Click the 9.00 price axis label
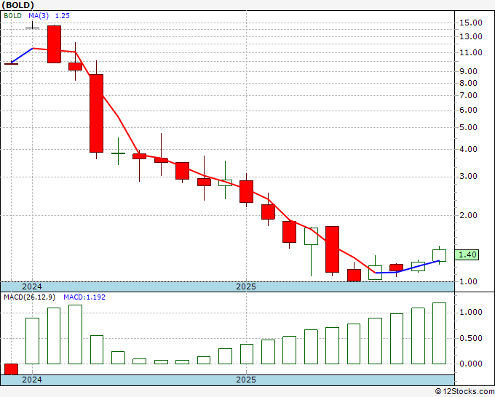The width and height of the screenshot is (495, 397). click(468, 71)
